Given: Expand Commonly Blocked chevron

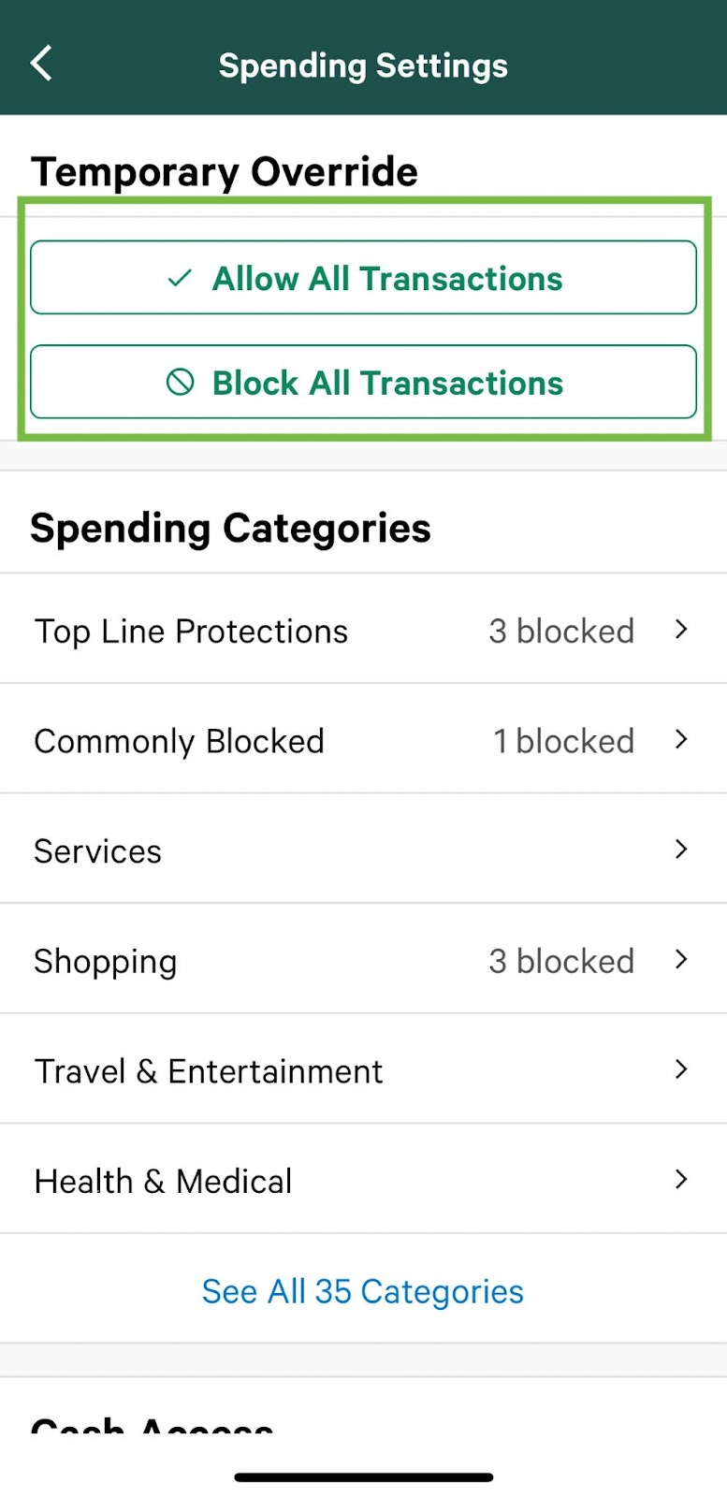Looking at the screenshot, I should [681, 740].
